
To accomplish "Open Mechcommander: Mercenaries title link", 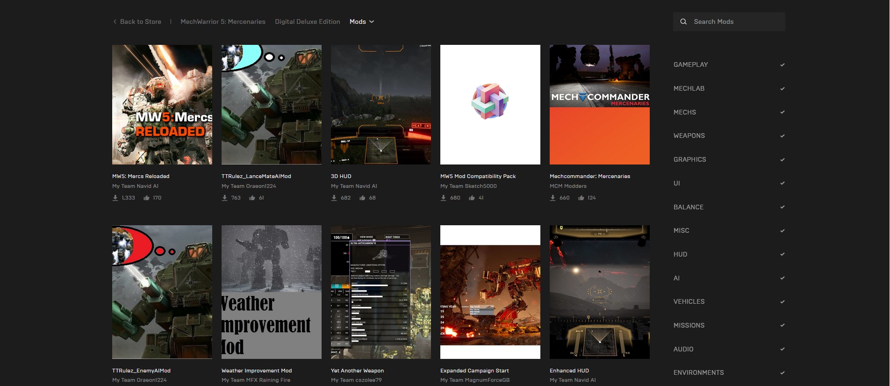I will 590,176.
